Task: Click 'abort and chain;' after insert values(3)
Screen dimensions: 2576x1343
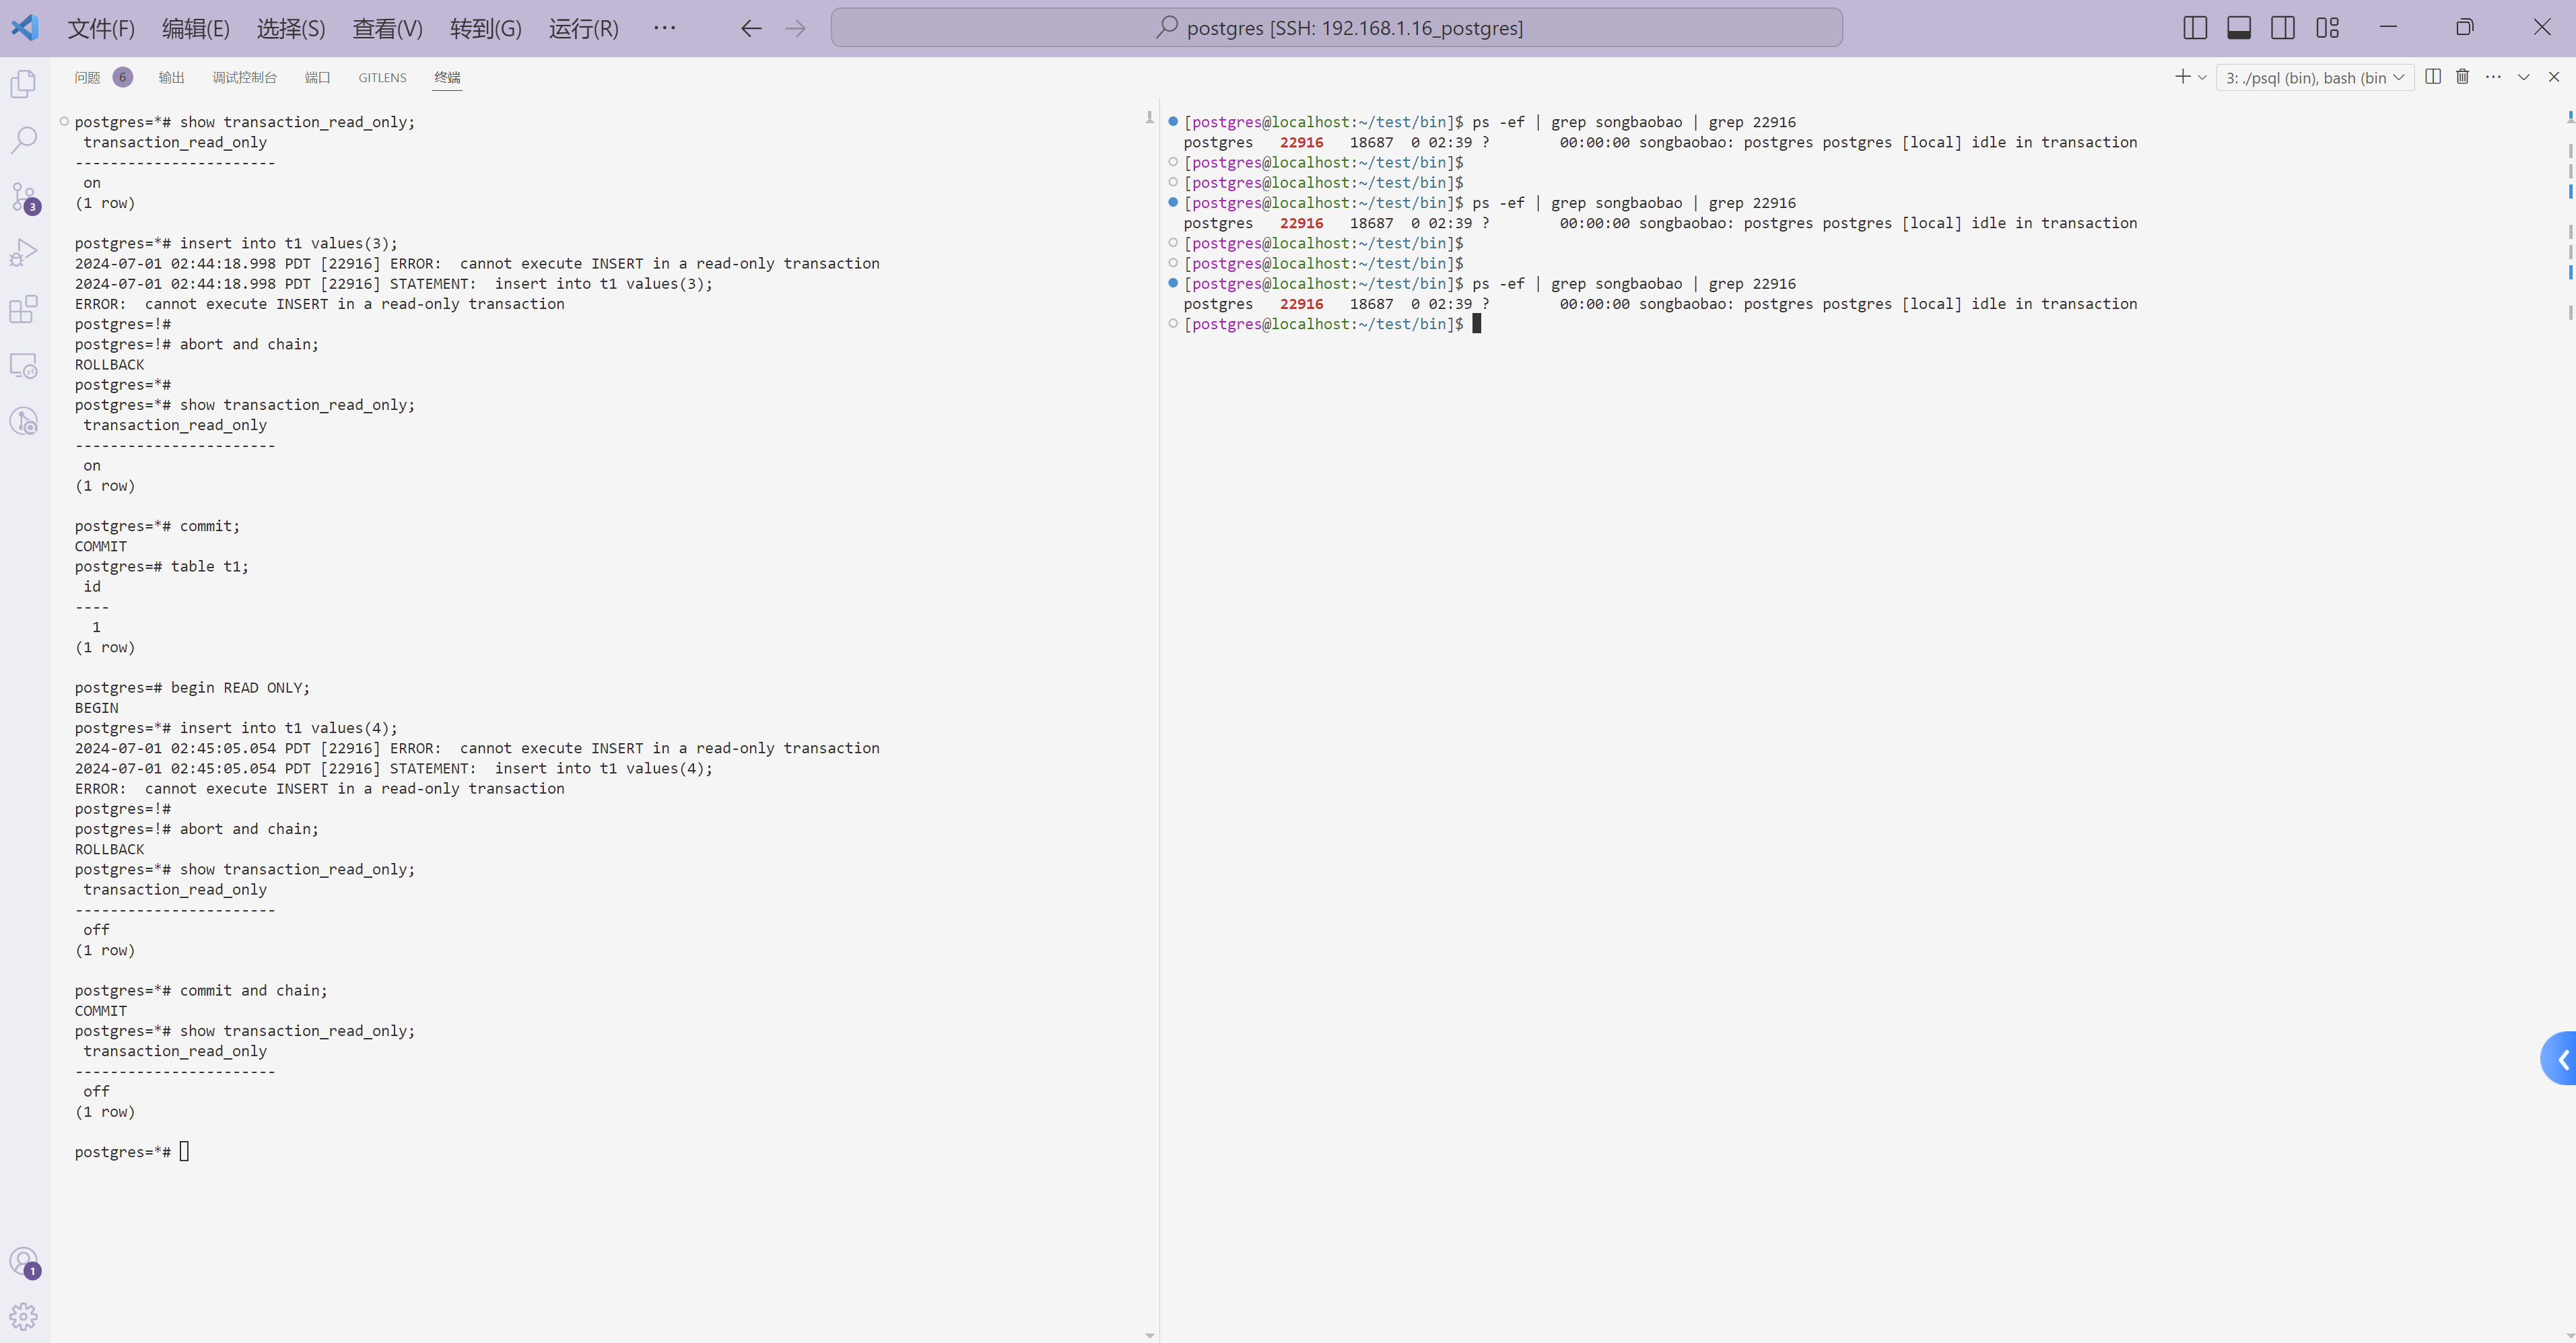Action: click(249, 344)
